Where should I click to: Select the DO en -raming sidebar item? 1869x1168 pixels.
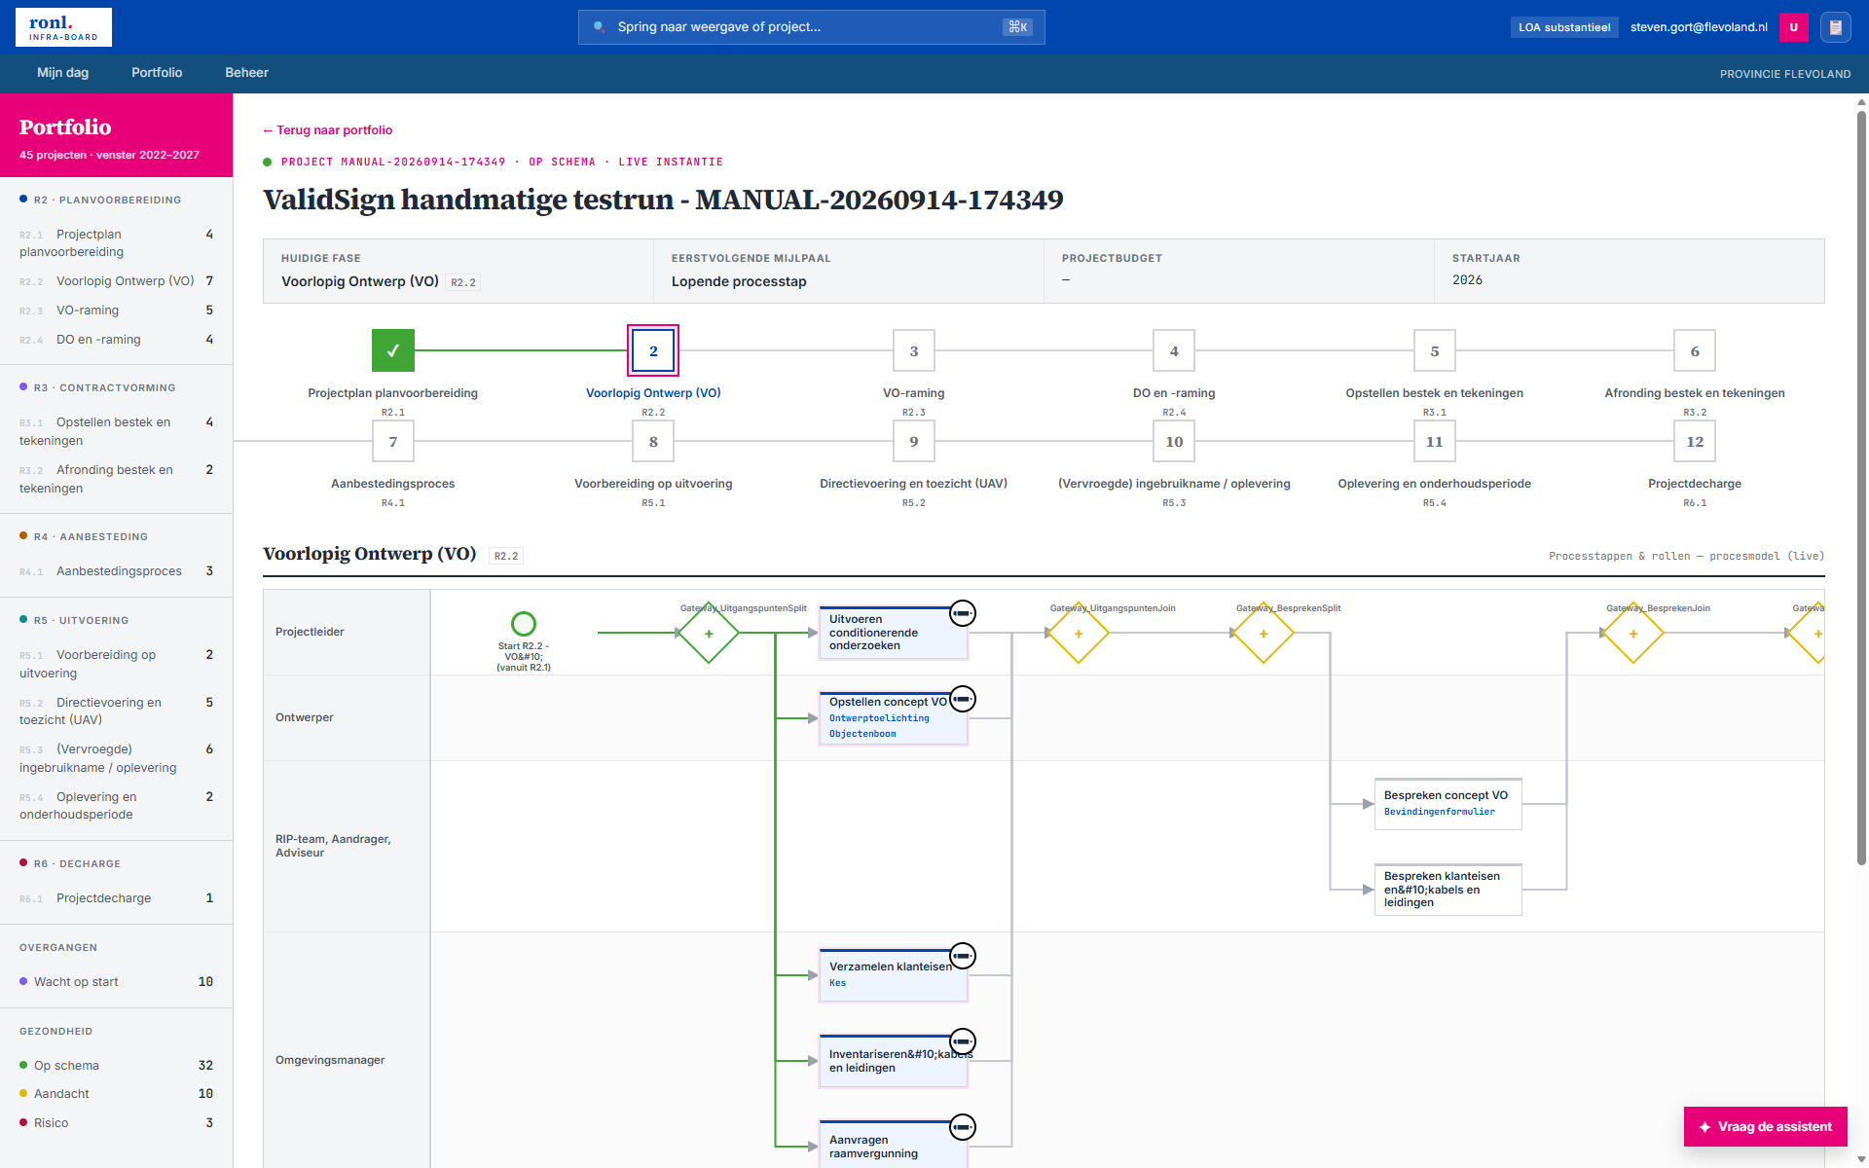pos(117,340)
